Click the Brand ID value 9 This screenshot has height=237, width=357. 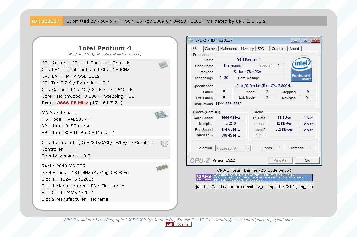[x=279, y=66]
